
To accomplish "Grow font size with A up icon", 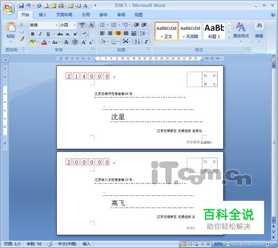I will 83,42.
